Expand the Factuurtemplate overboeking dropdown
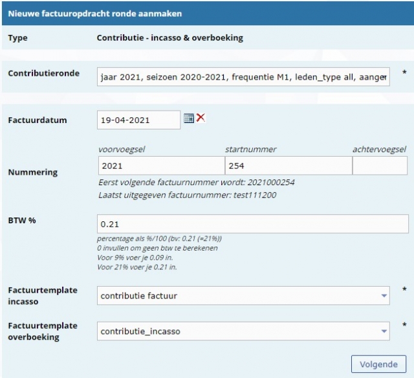The height and width of the screenshot is (378, 414). 243,331
